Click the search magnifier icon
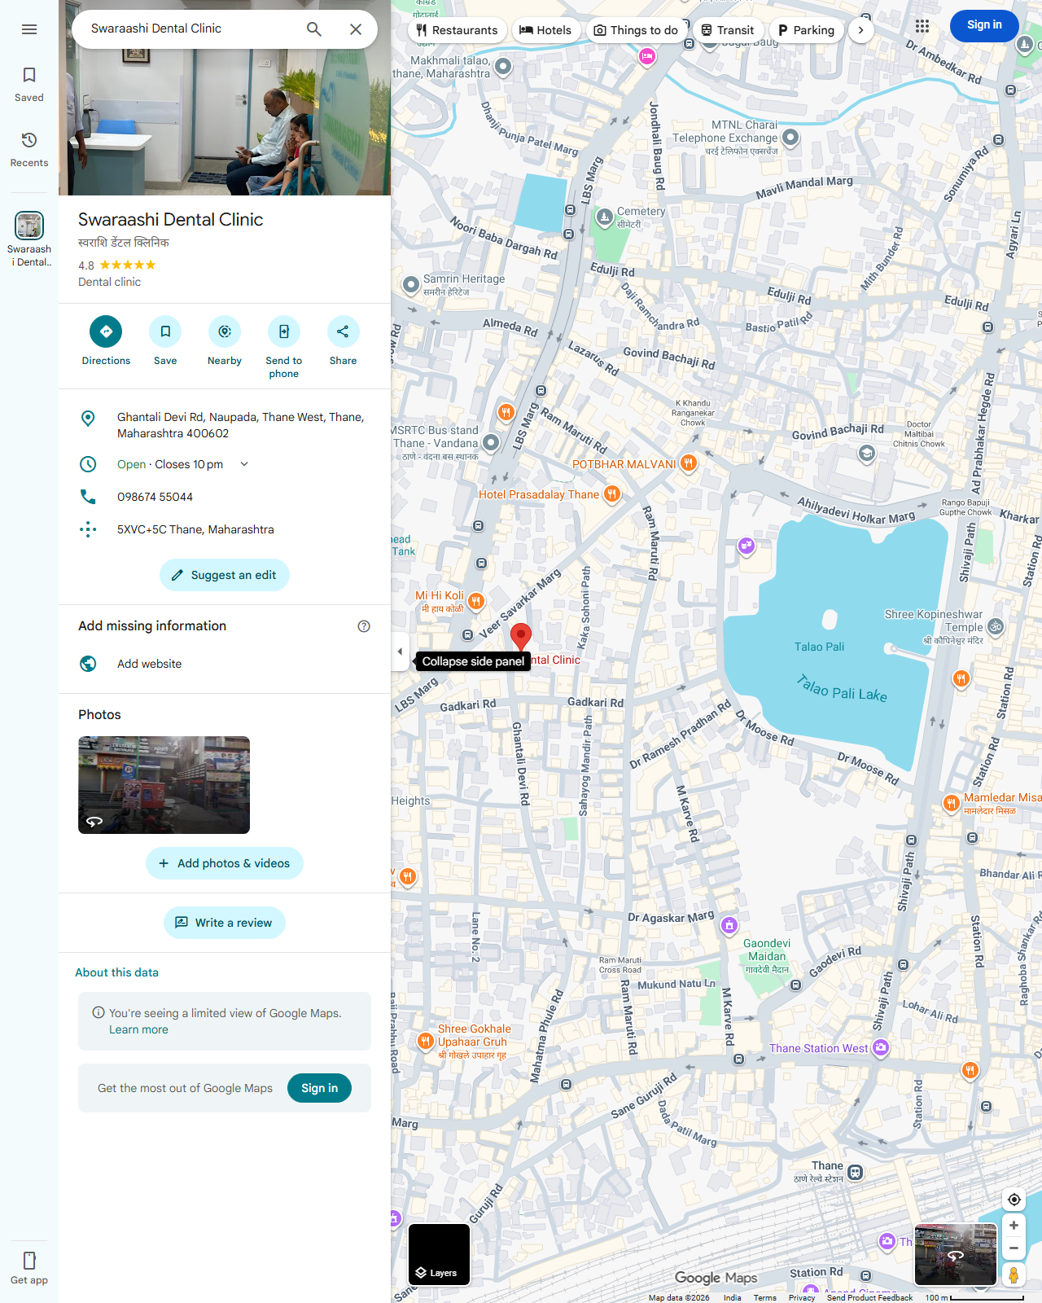This screenshot has height=1303, width=1042. click(x=314, y=29)
